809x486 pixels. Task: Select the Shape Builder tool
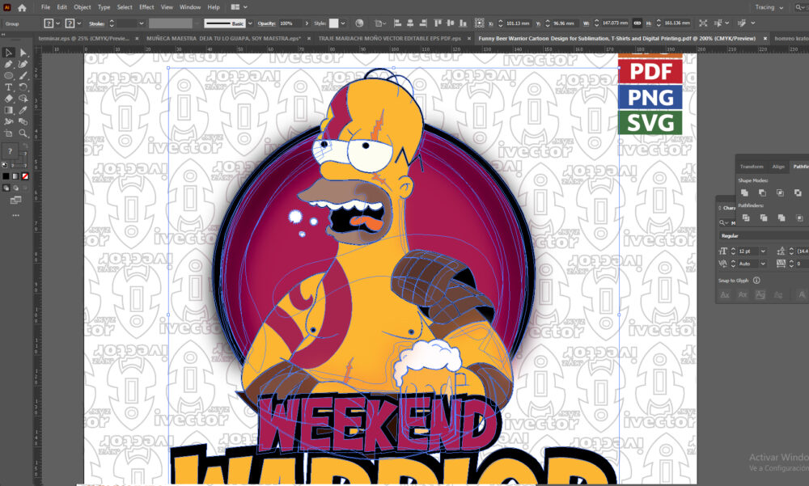point(23,99)
